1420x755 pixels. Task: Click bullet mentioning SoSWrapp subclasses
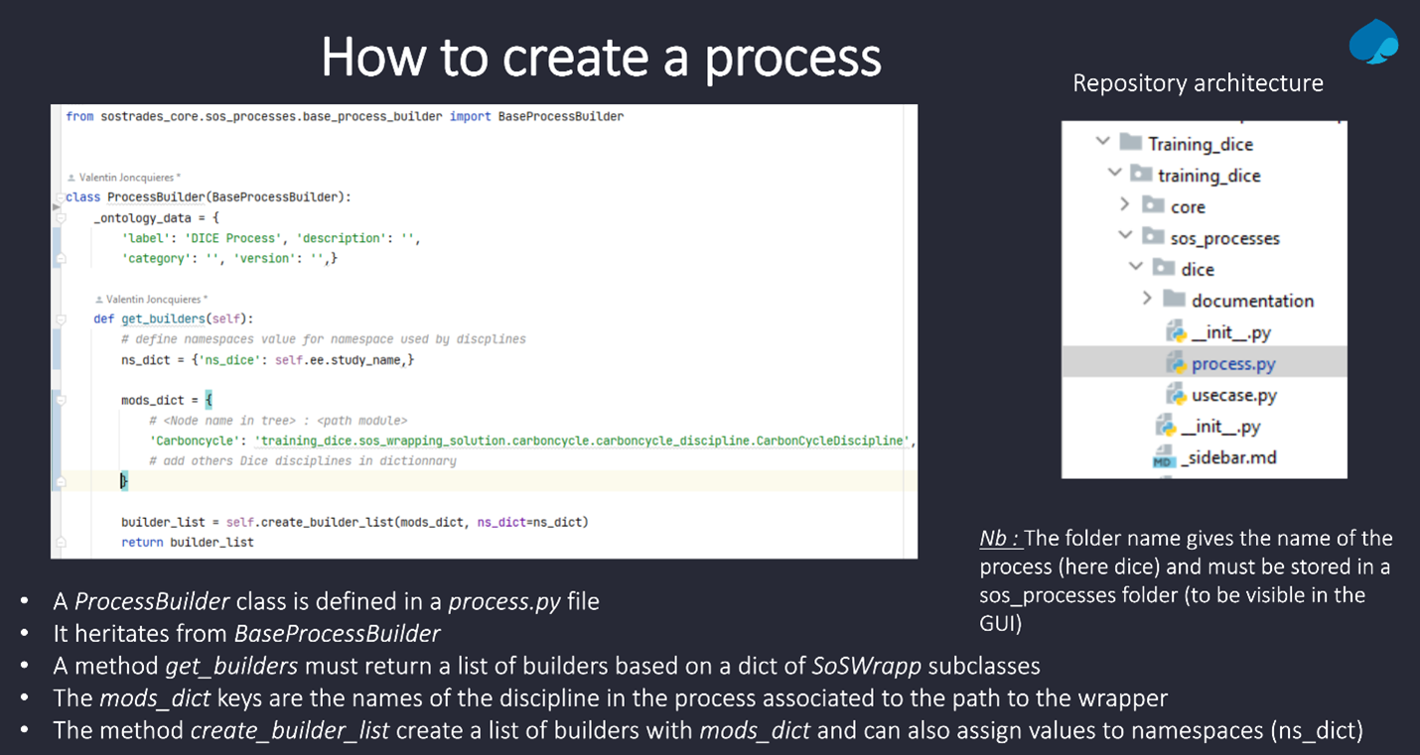pos(546,665)
